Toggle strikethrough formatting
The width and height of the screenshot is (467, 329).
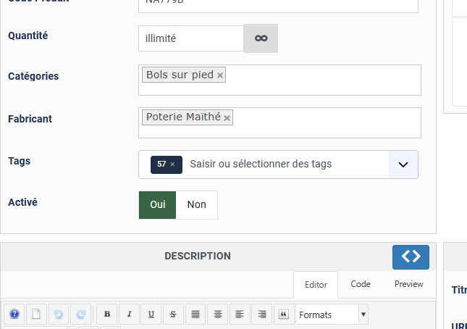pos(172,315)
